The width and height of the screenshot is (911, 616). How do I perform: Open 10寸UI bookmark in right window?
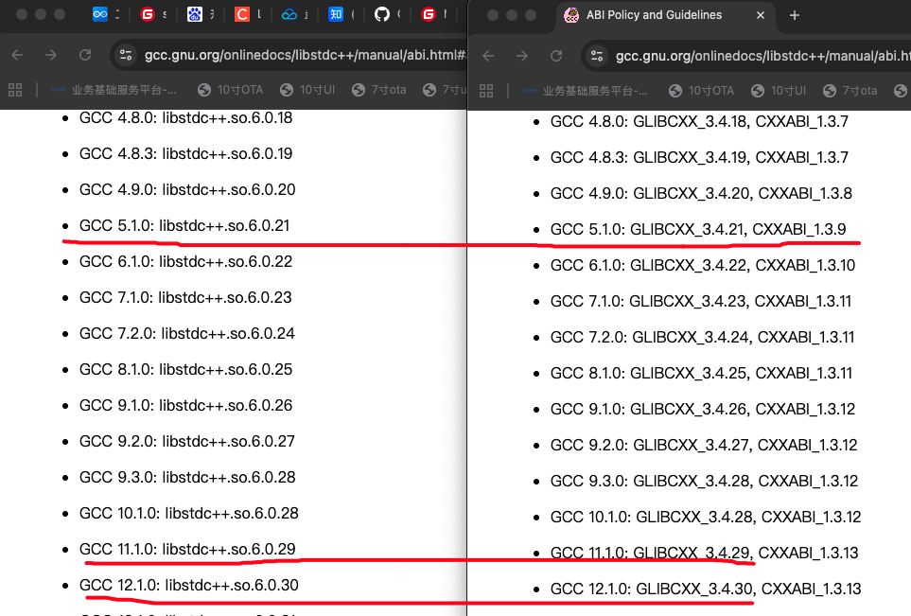point(779,91)
